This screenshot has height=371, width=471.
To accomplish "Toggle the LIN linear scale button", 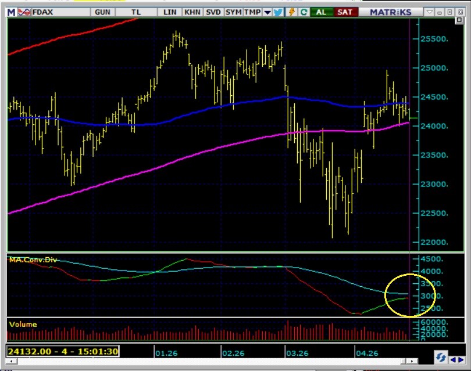I will [170, 12].
